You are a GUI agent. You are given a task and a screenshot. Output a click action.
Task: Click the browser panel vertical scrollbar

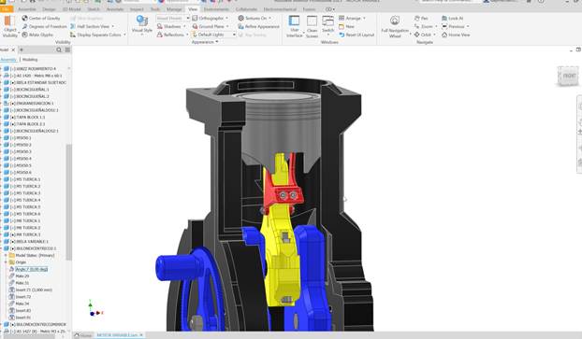click(68, 202)
